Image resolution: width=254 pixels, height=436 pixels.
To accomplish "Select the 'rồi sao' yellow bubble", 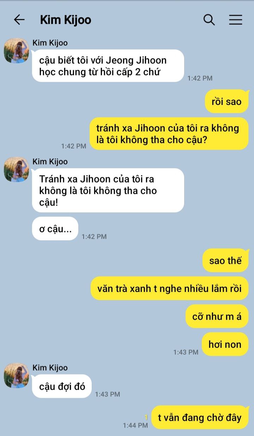I will click(226, 101).
